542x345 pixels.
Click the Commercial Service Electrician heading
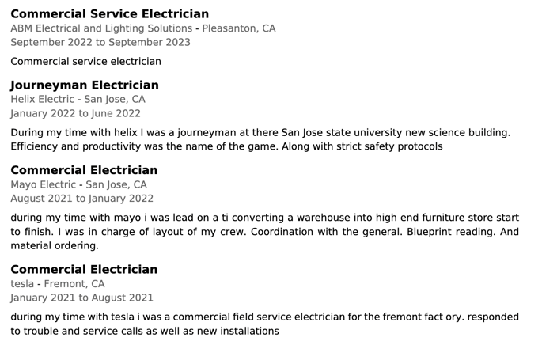[109, 13]
